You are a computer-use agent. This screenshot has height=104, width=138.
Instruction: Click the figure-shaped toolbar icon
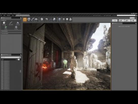tap(54, 19)
